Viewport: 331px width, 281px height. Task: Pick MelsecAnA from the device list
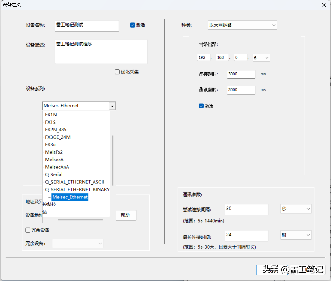[x=57, y=167]
